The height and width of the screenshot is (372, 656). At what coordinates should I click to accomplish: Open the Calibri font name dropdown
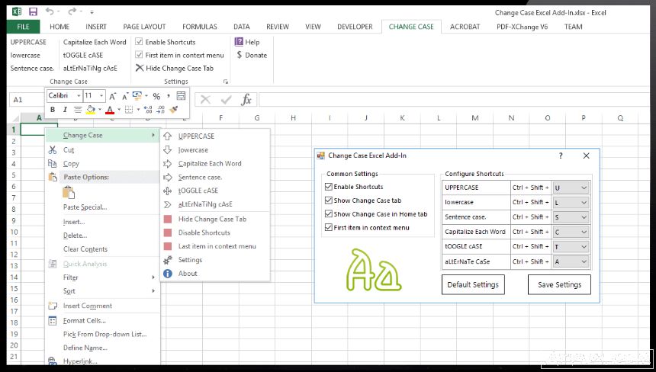[79, 96]
